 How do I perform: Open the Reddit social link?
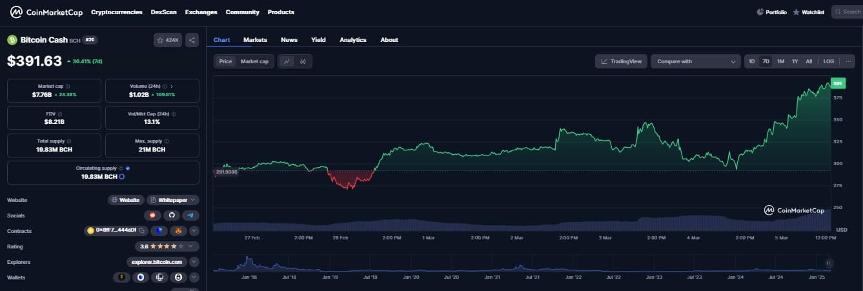click(x=152, y=216)
